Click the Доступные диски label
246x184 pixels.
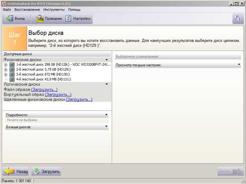click(18, 54)
